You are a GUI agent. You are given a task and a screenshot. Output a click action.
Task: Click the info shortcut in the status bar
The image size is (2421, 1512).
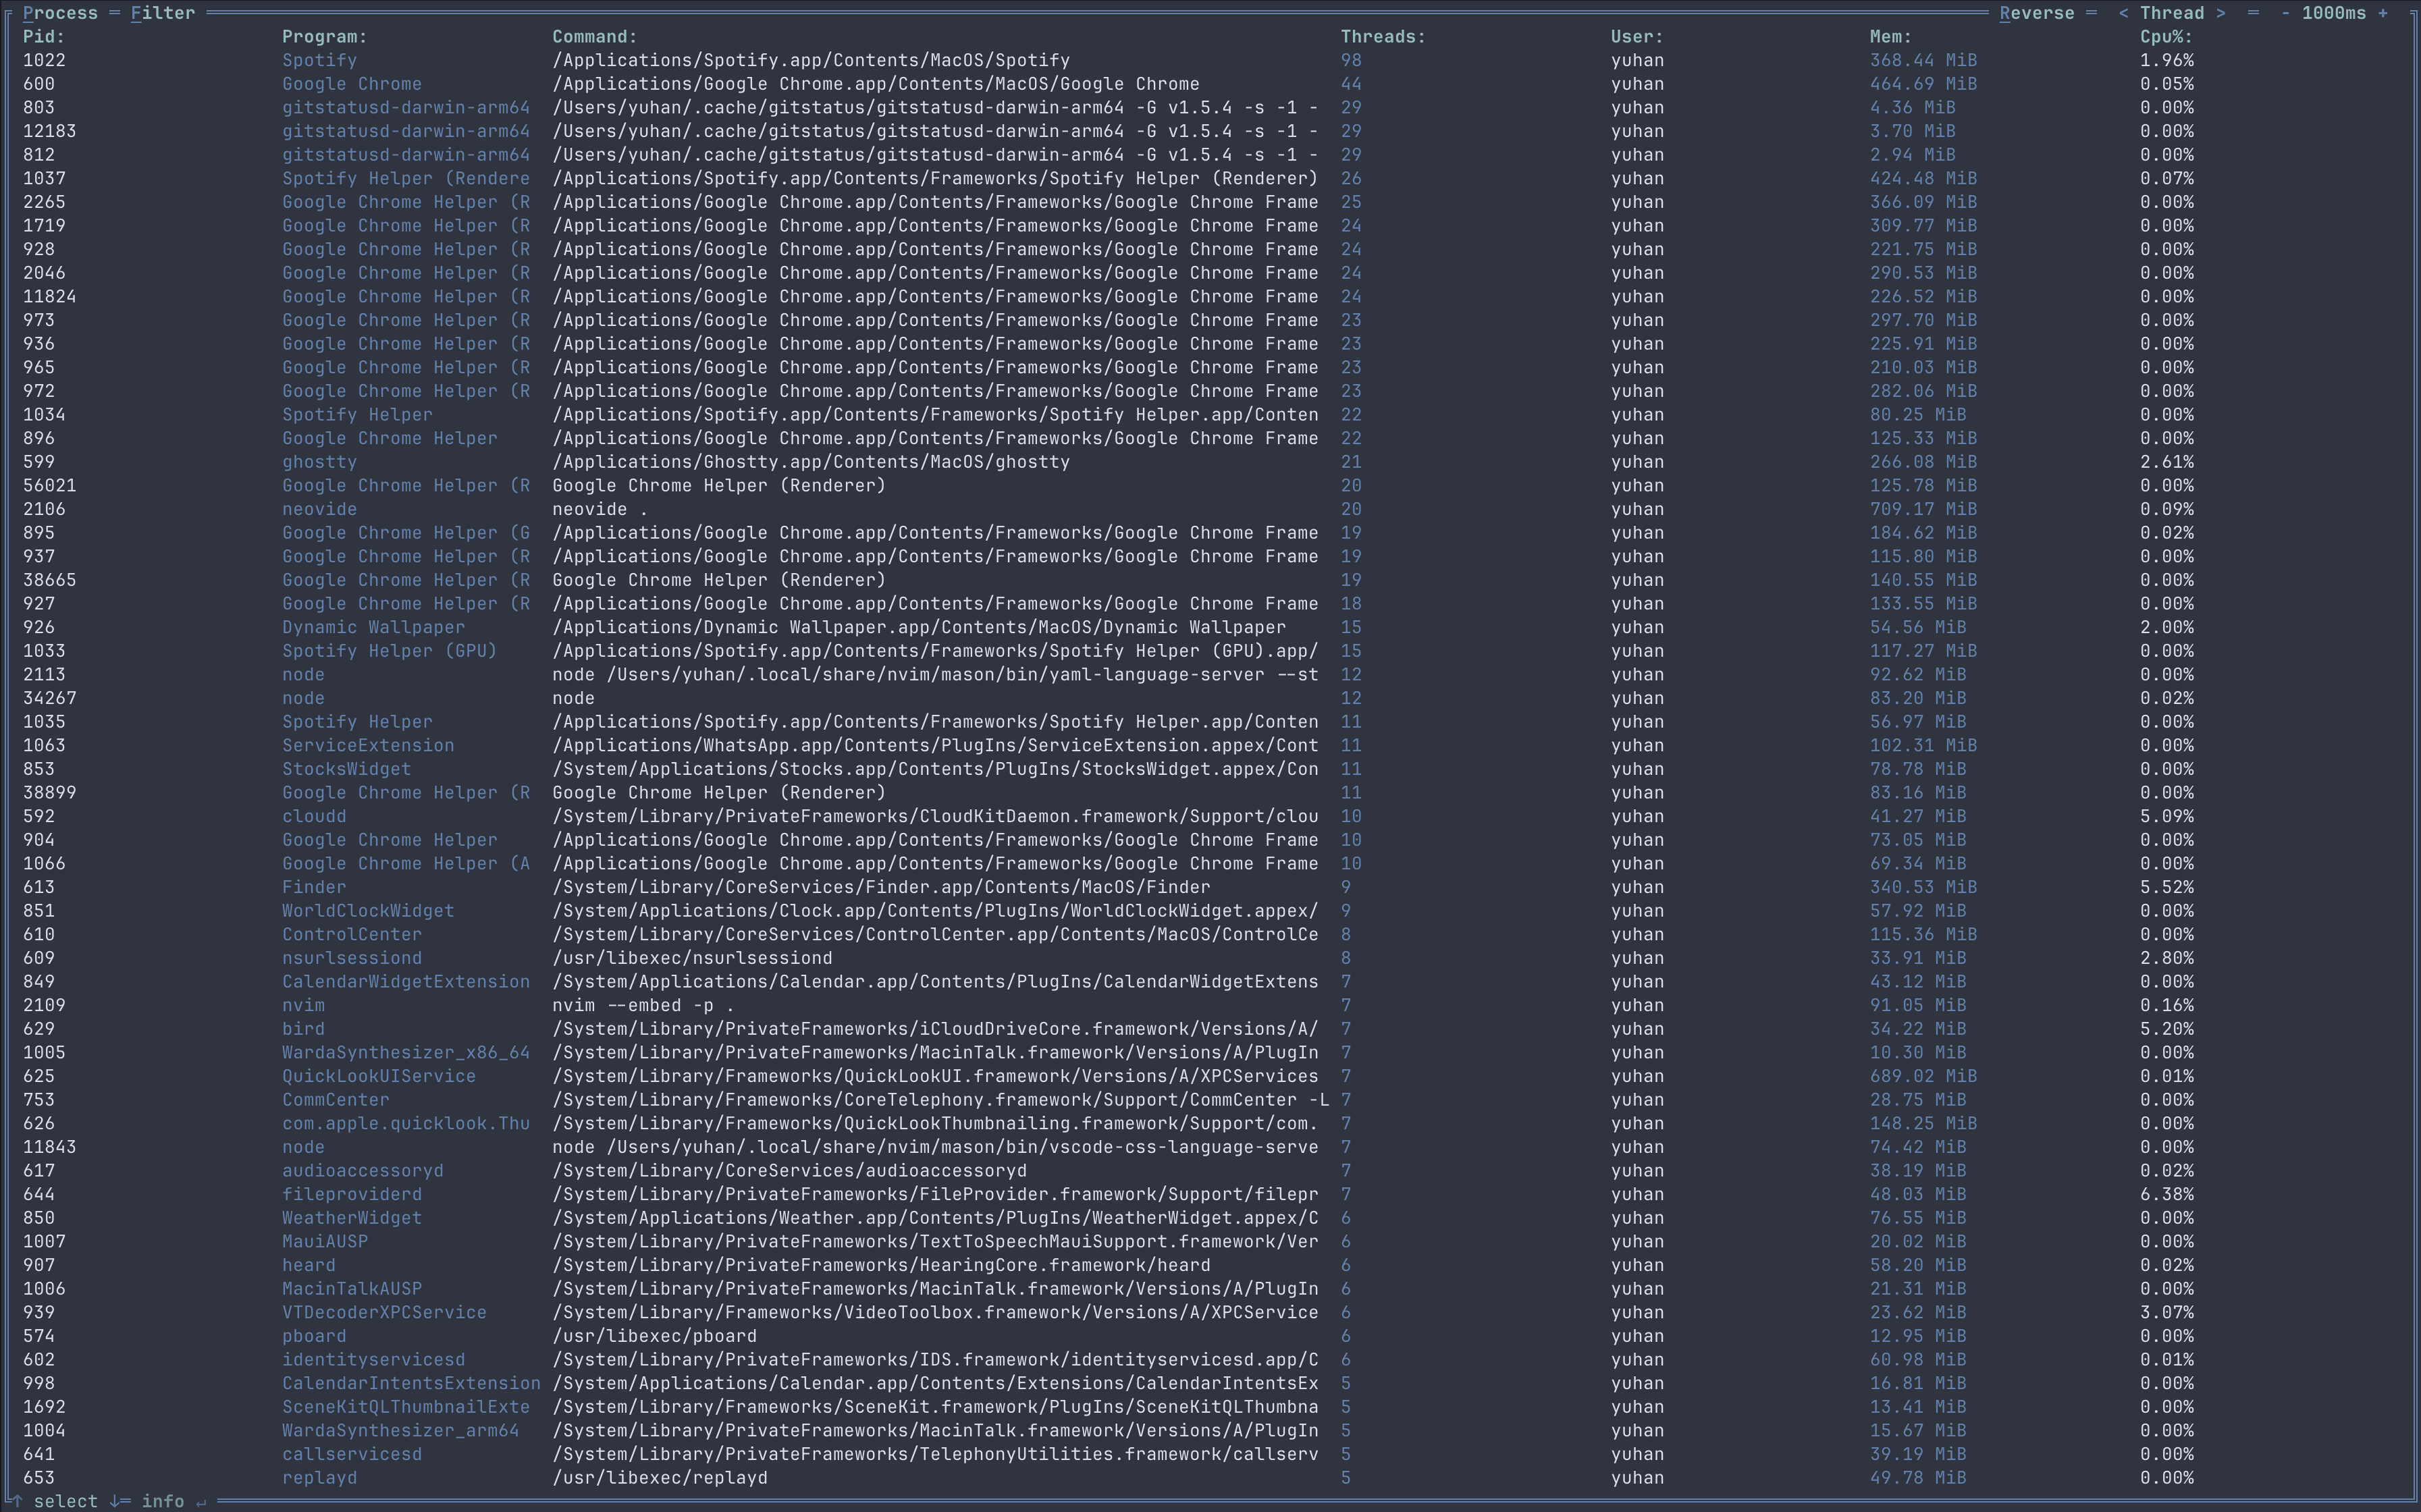click(x=163, y=1500)
